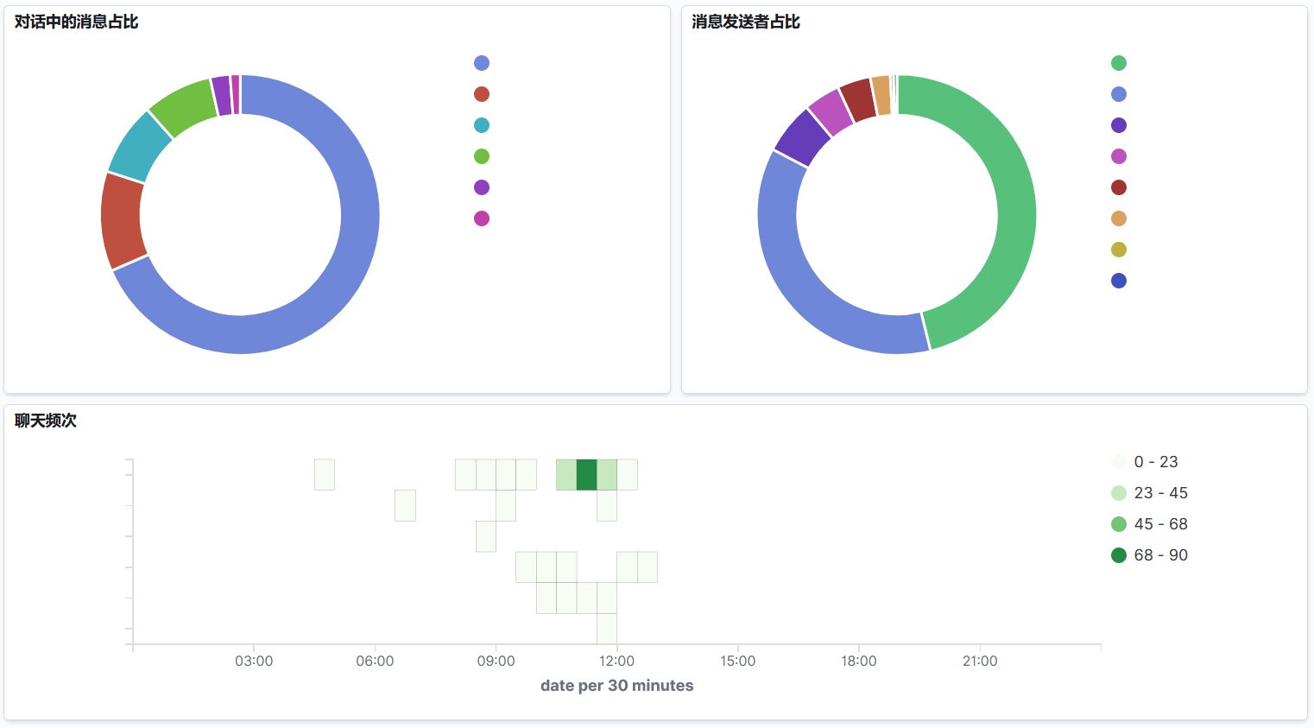
Task: Click the olive yellow legend dot in 消息发送者占比
Action: 1119,250
